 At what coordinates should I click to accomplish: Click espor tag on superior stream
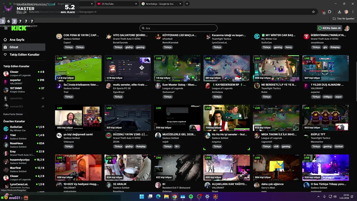[339, 97]
